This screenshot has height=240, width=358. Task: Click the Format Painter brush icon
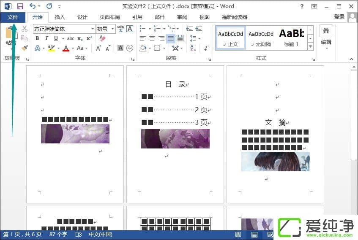(25, 48)
